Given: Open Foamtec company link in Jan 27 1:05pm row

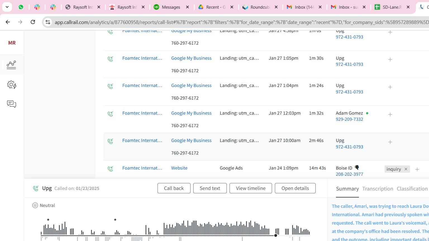Looking at the screenshot, I should click(142, 58).
